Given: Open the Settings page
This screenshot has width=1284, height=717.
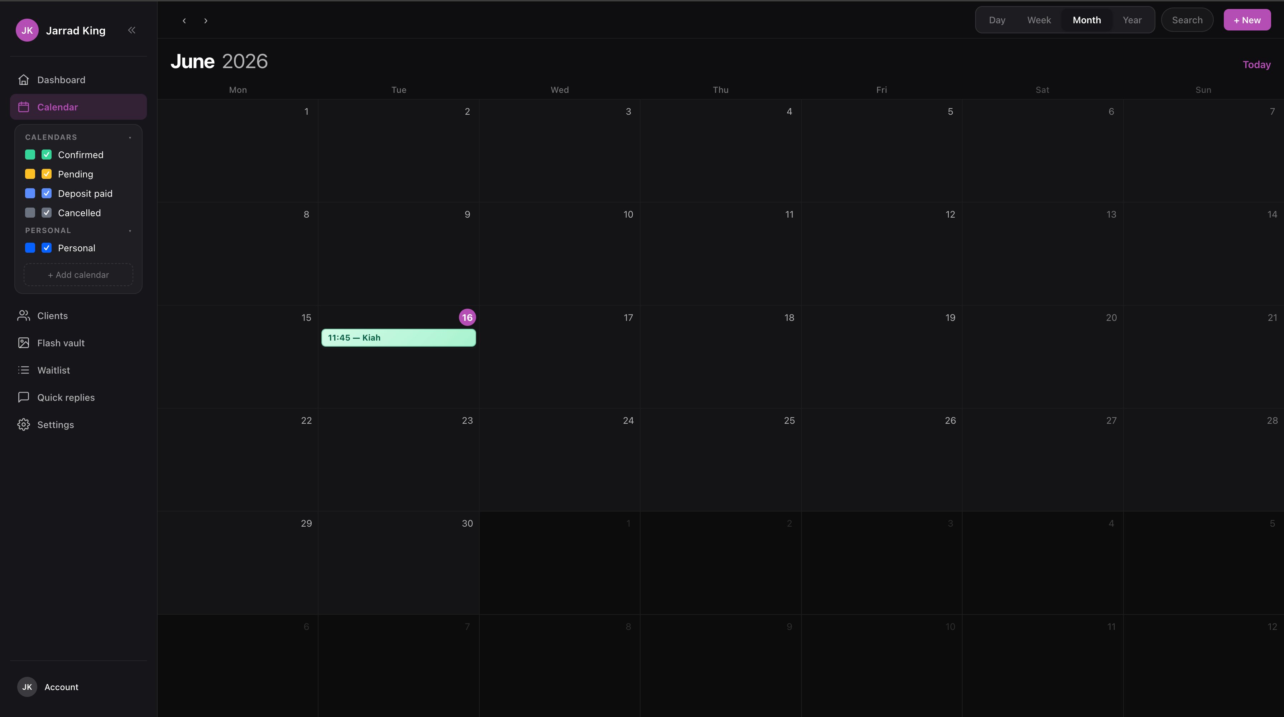Looking at the screenshot, I should coord(78,424).
